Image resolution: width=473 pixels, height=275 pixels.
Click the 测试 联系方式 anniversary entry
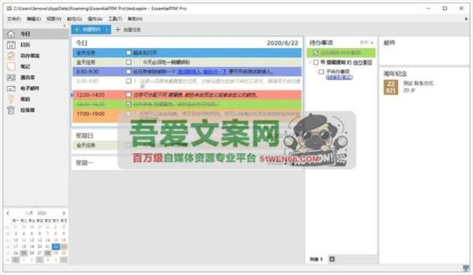pyautogui.click(x=418, y=83)
